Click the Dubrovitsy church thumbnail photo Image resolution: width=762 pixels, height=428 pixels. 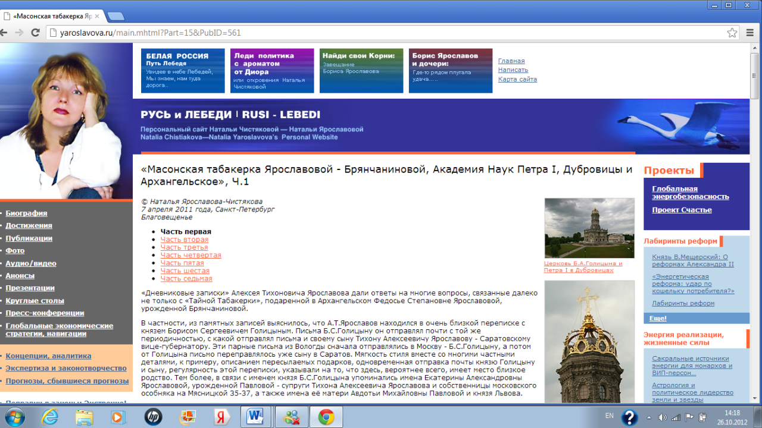[589, 228]
